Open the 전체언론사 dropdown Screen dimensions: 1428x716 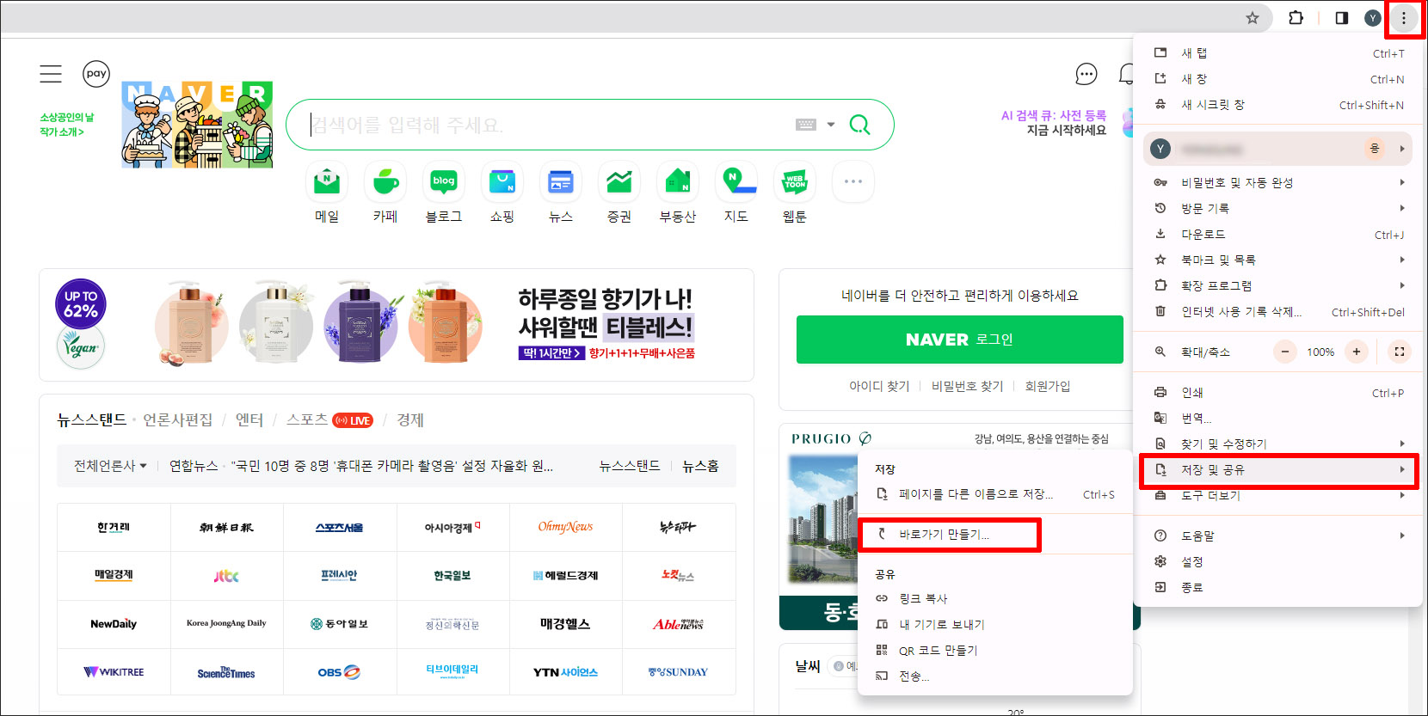tap(110, 466)
